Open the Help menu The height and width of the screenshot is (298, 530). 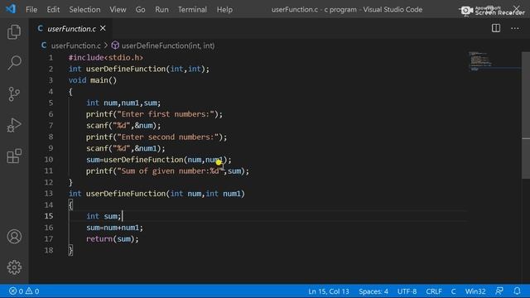coord(224,9)
